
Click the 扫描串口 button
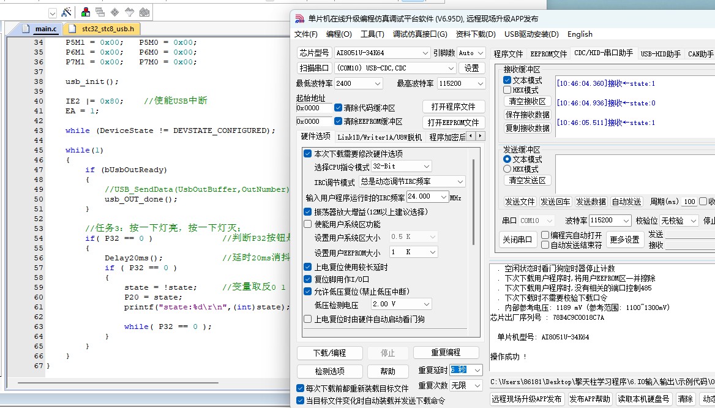tap(313, 68)
